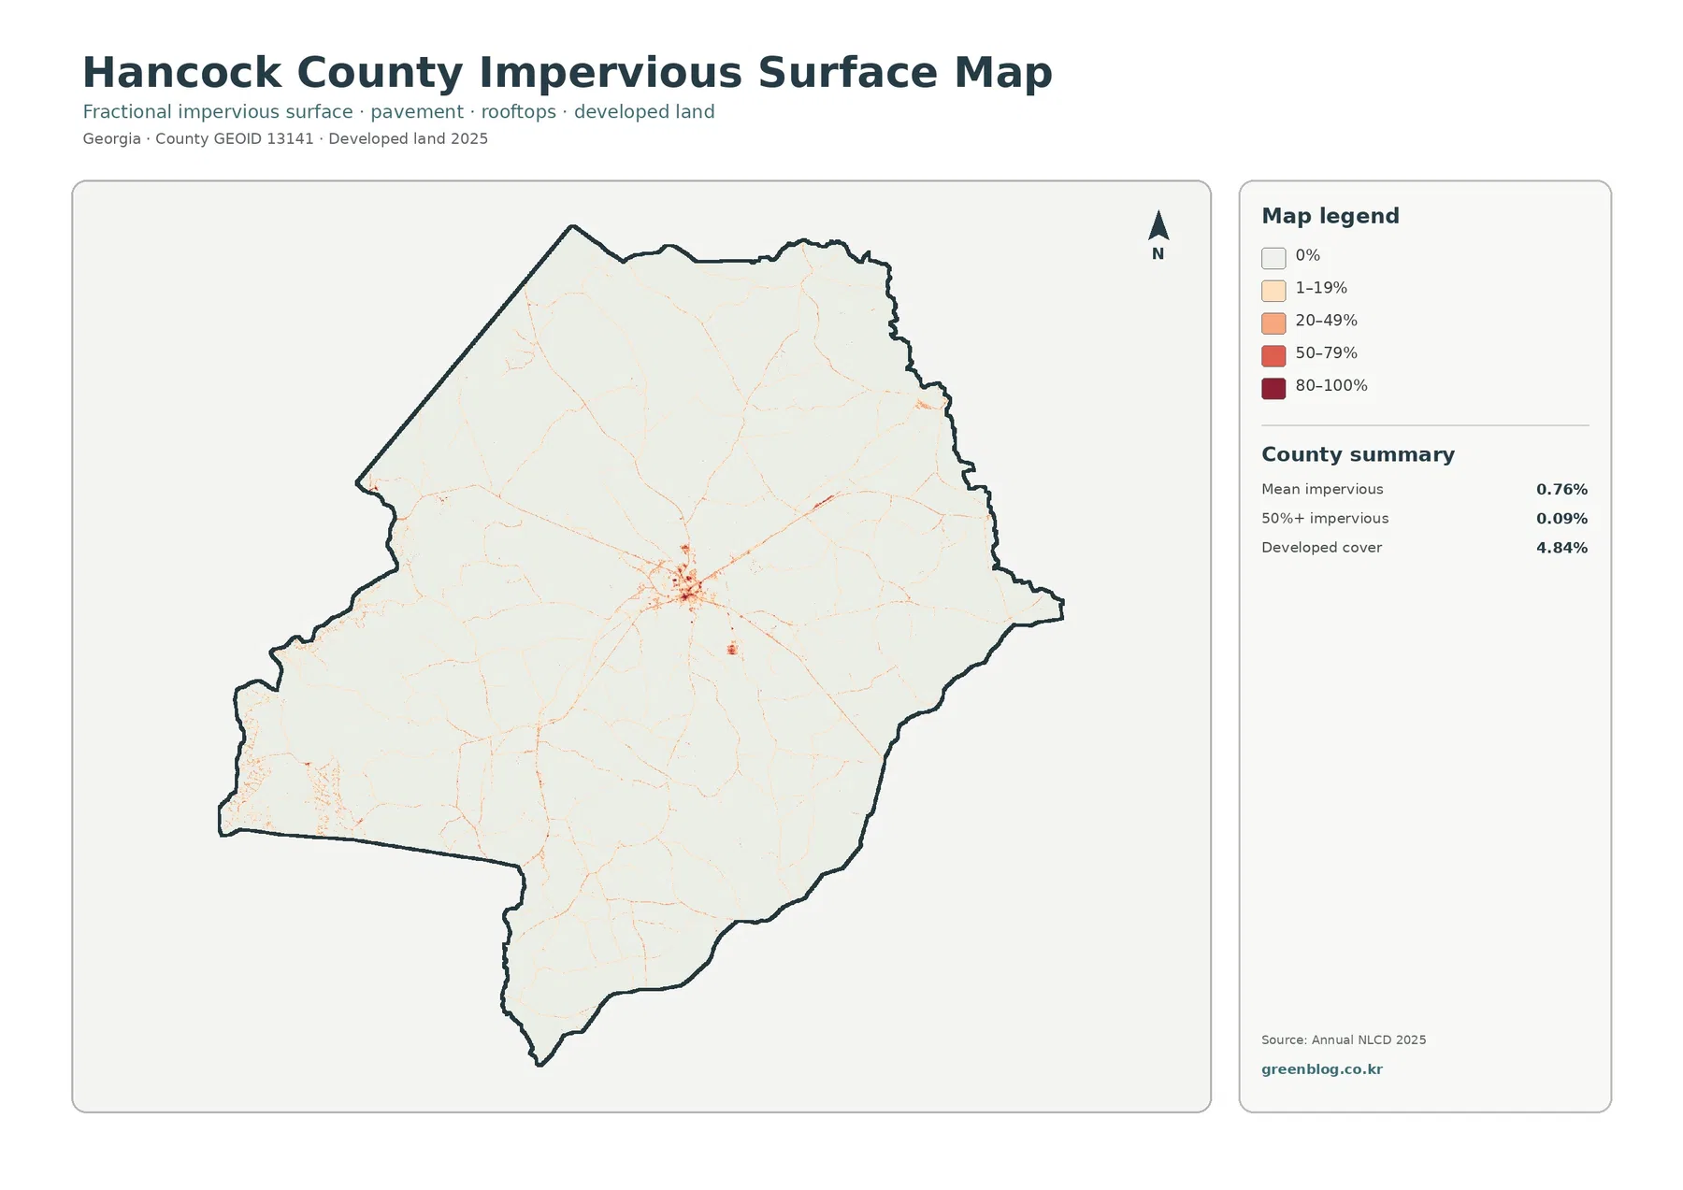Click the '50–79%' legend label

pos(1326,353)
